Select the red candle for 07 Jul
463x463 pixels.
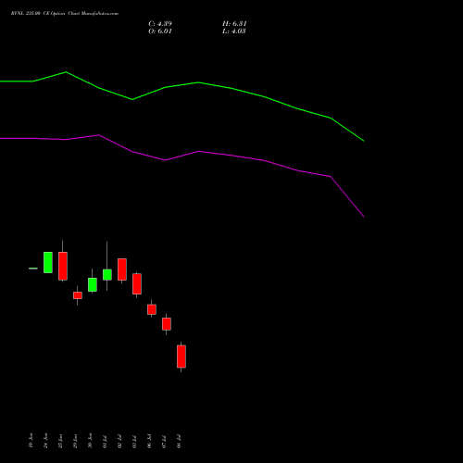[x=167, y=324]
